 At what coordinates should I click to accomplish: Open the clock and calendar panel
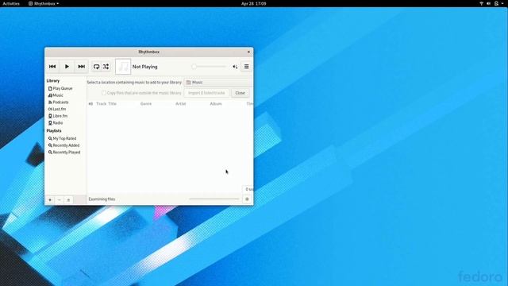pos(254,3)
